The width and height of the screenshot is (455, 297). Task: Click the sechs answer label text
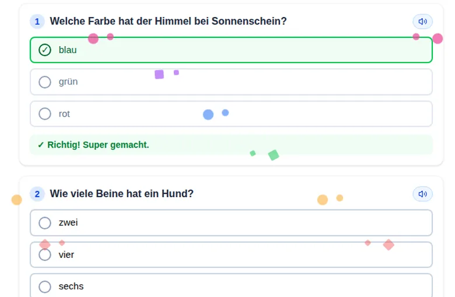pos(71,286)
